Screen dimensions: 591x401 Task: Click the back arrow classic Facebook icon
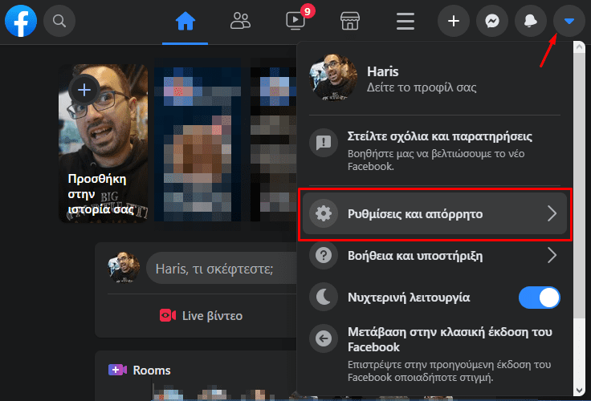[324, 338]
